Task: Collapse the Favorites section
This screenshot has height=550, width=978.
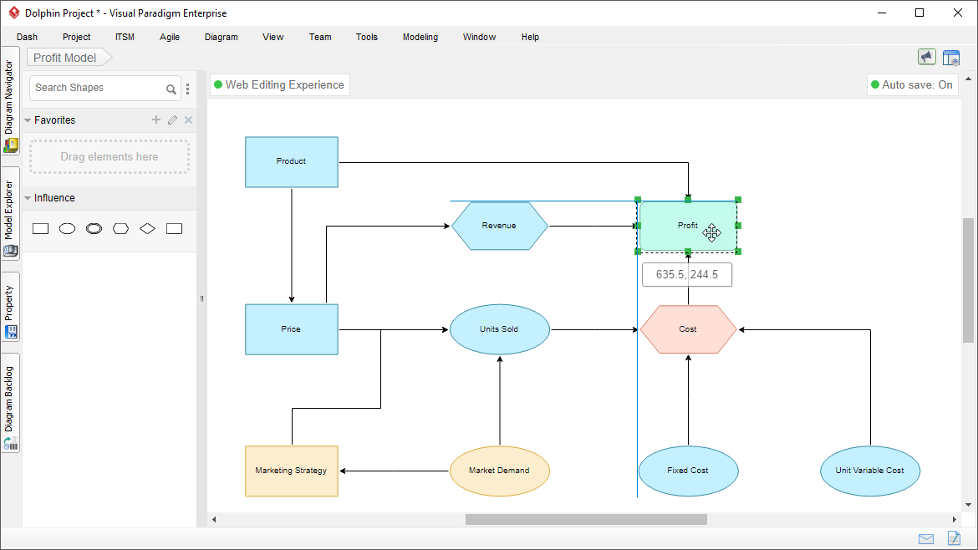Action: click(28, 120)
